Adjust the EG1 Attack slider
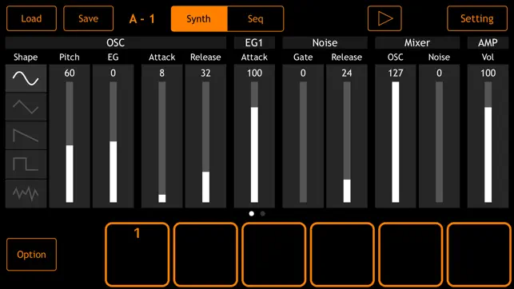This screenshot has width=514, height=289. 254,142
